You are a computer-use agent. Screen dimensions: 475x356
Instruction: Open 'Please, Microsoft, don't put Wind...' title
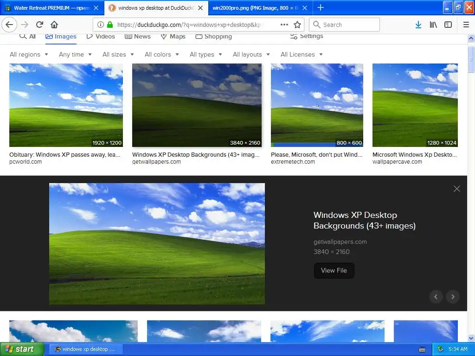point(316,155)
